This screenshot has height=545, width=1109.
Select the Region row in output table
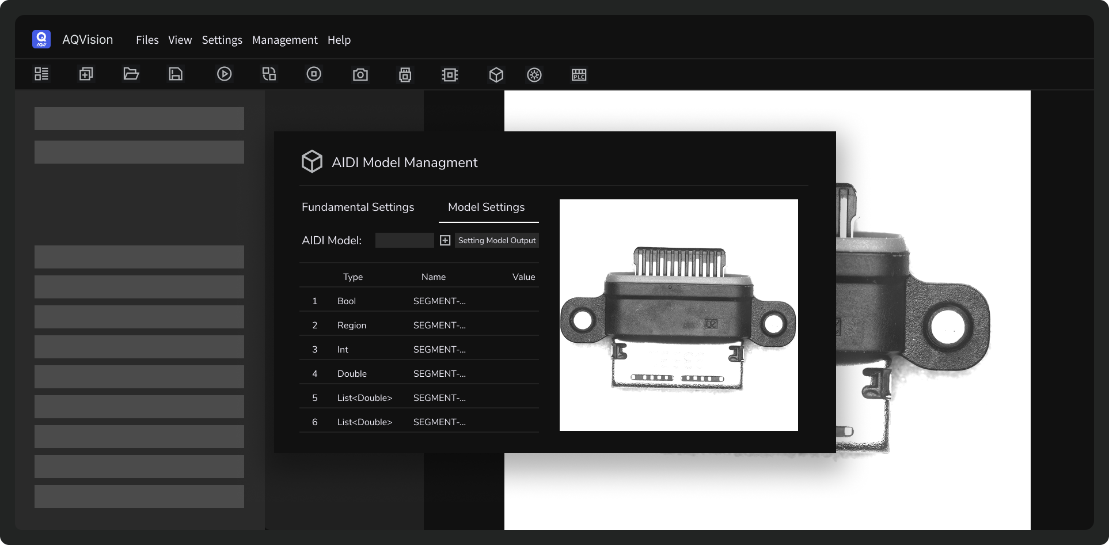pyautogui.click(x=419, y=326)
